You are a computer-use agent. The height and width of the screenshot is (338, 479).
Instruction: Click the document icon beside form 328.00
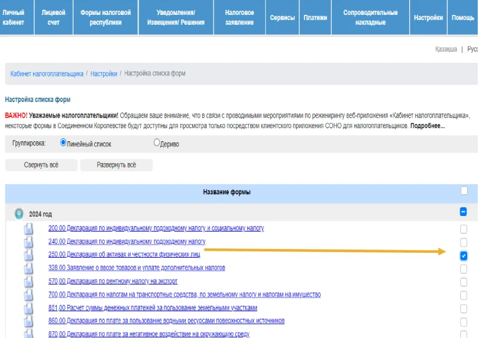pos(29,268)
